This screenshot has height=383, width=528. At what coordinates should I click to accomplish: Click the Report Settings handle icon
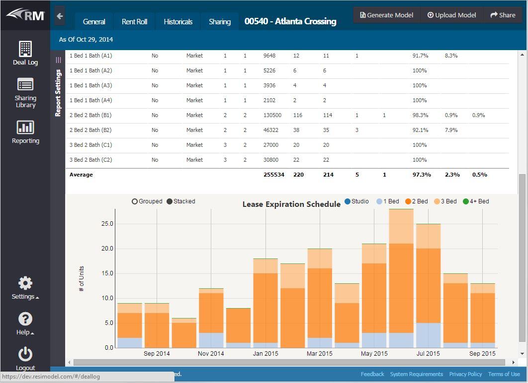58,60
